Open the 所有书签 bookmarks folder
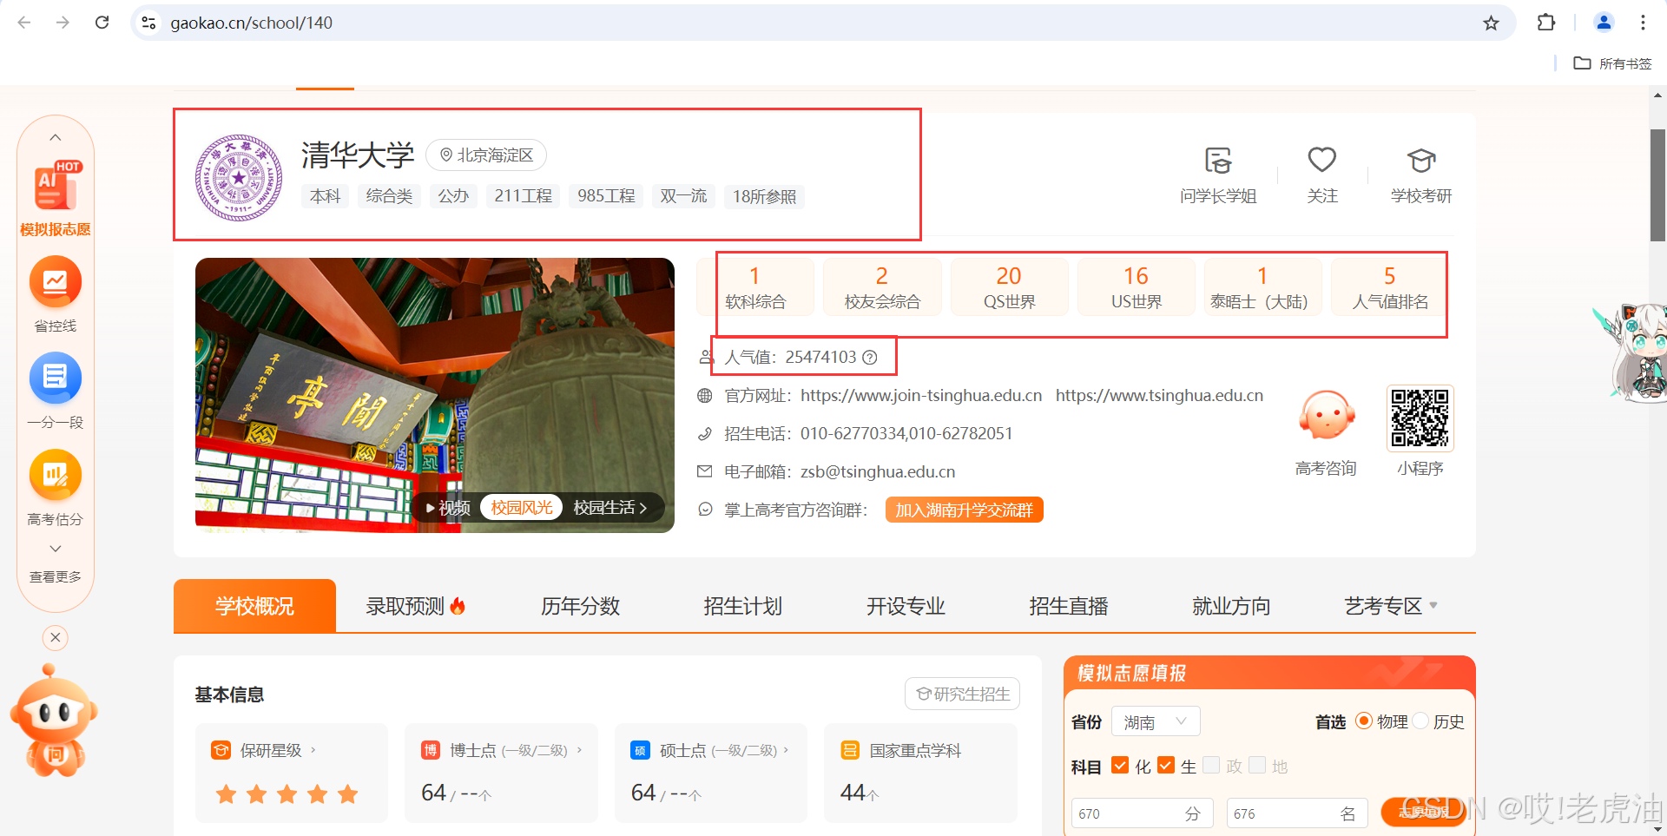 pos(1612,63)
